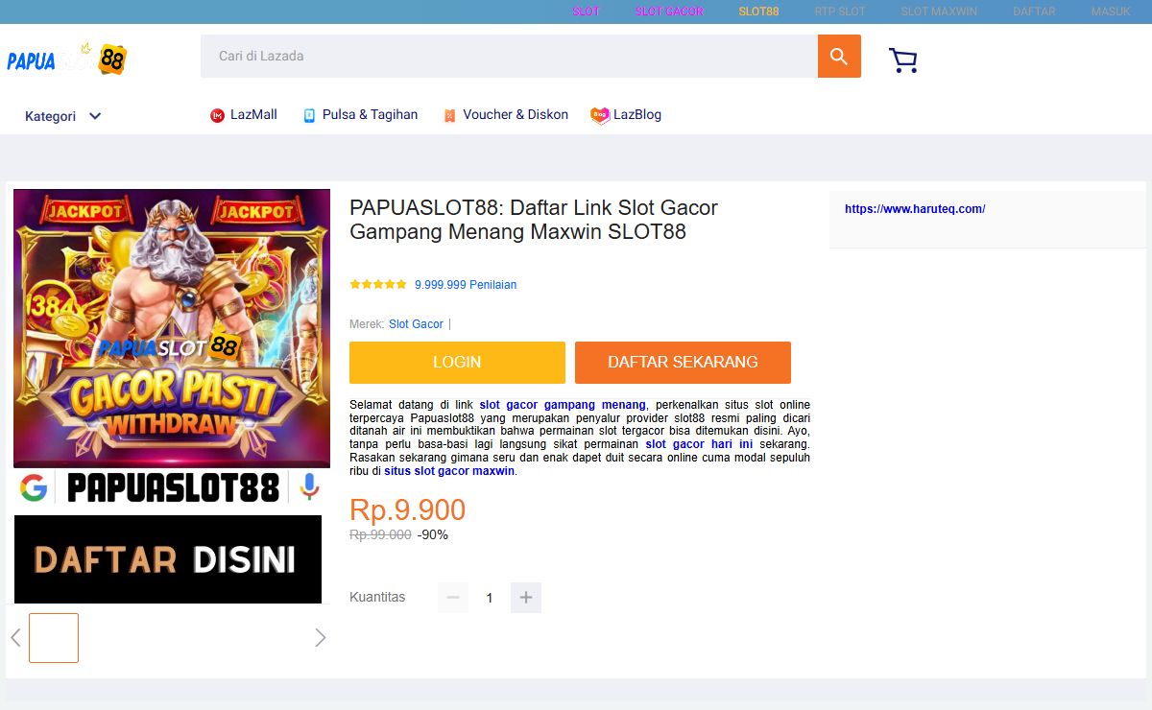
Task: Click the quantity value field
Action: click(490, 598)
